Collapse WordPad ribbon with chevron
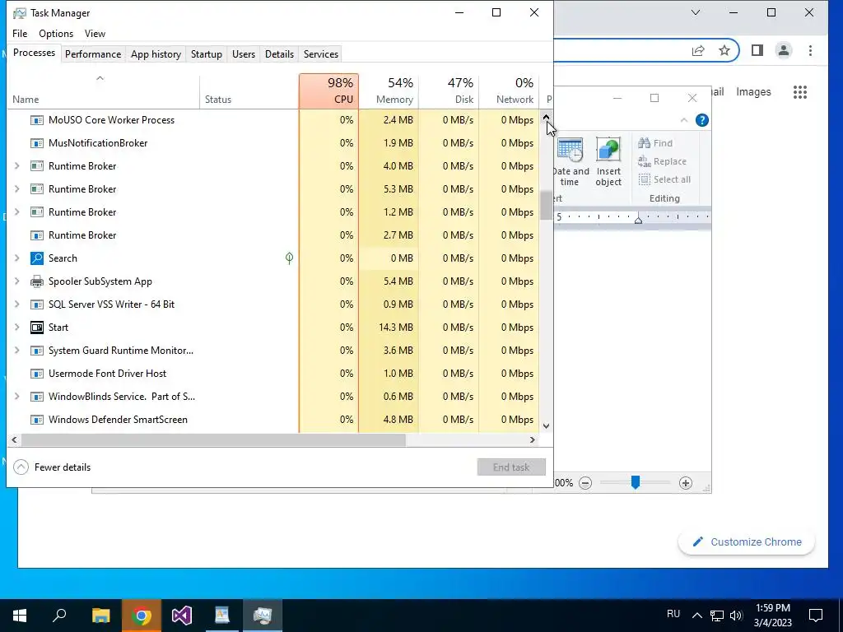 tap(684, 120)
